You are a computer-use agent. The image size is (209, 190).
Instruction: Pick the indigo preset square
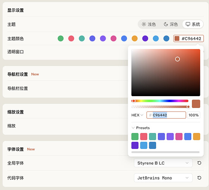tap(161, 136)
